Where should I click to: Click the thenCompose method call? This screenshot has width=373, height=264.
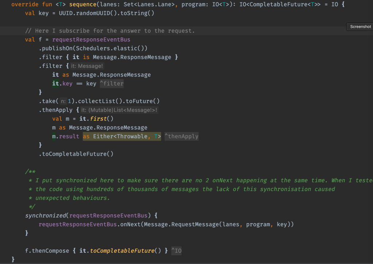point(50,251)
